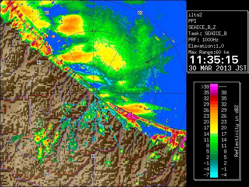
Task: Click the '40' ring label east-northeast over the sea
Action: point(147,62)
